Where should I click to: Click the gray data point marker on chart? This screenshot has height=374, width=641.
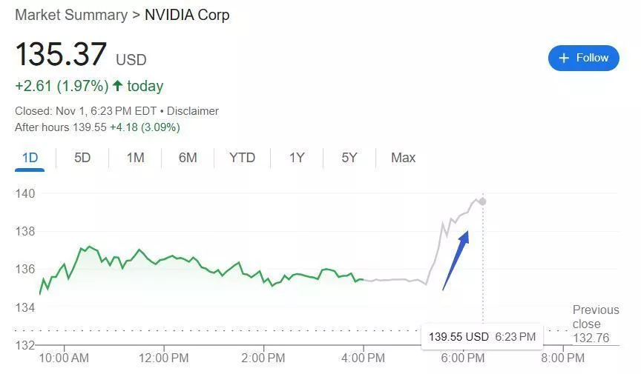tap(483, 201)
